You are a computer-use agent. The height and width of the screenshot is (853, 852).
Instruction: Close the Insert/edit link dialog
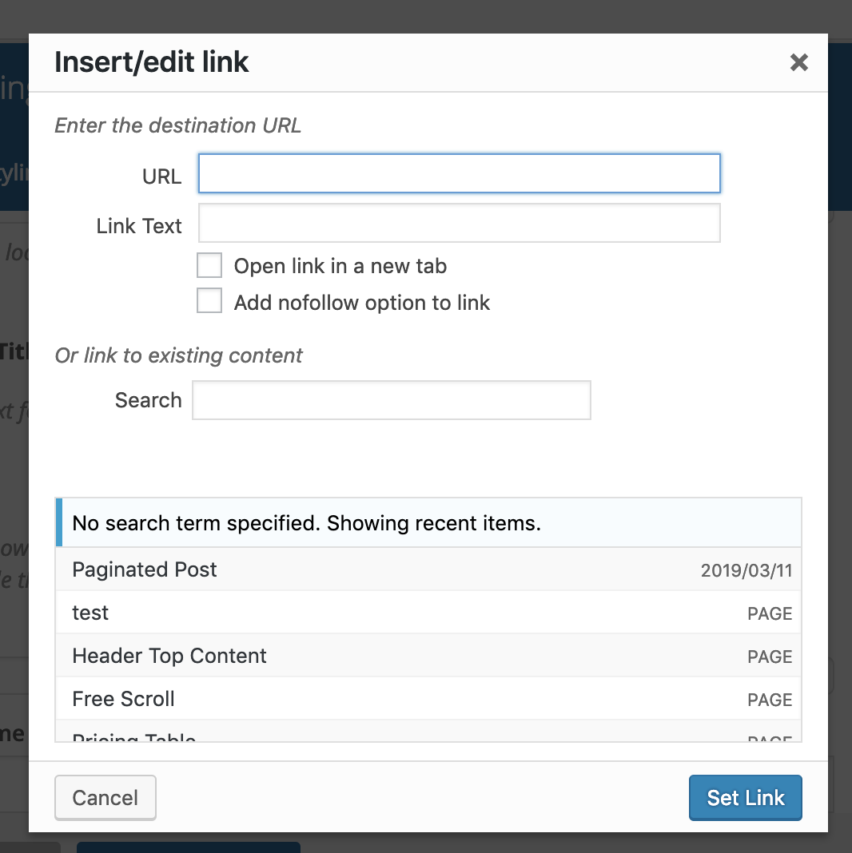click(x=798, y=62)
